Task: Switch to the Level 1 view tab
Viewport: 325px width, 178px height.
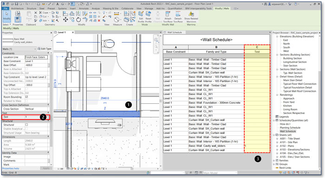Action: [62, 32]
